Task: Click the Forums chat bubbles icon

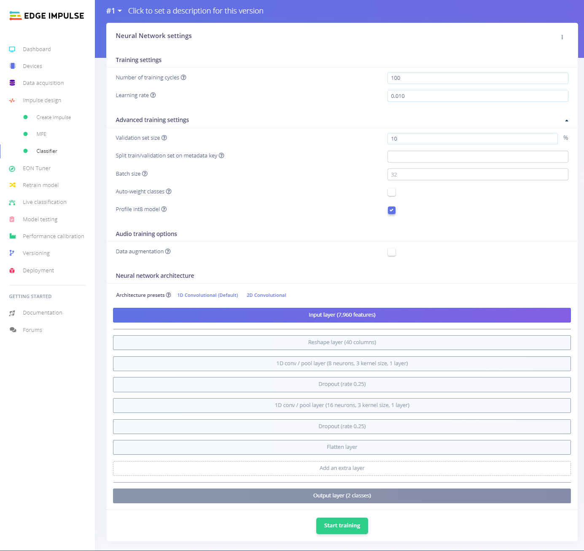Action: (13, 330)
